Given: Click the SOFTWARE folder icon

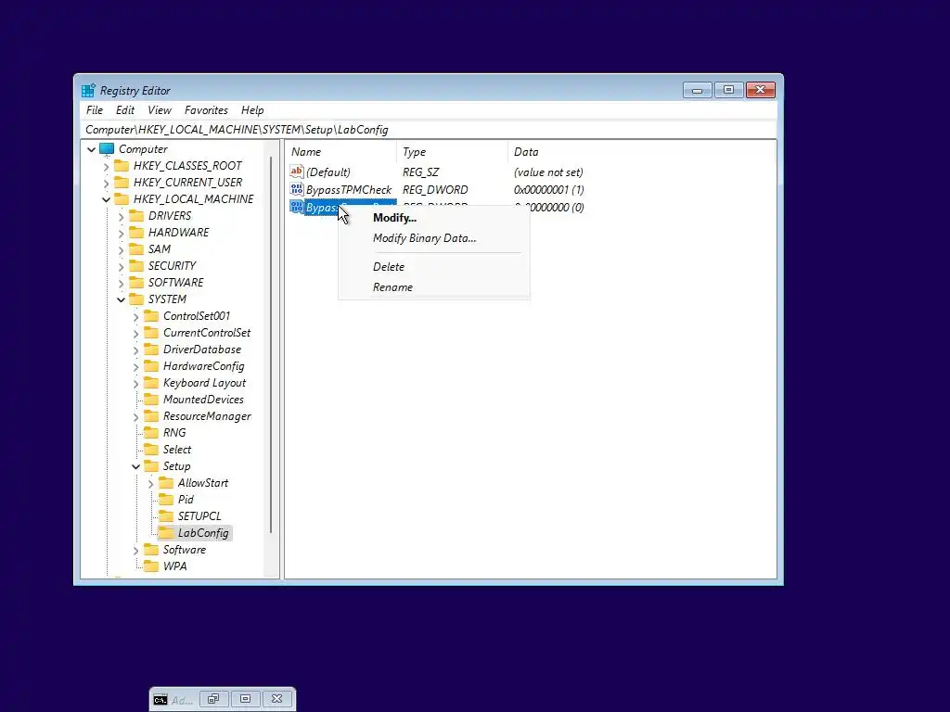Looking at the screenshot, I should point(137,282).
